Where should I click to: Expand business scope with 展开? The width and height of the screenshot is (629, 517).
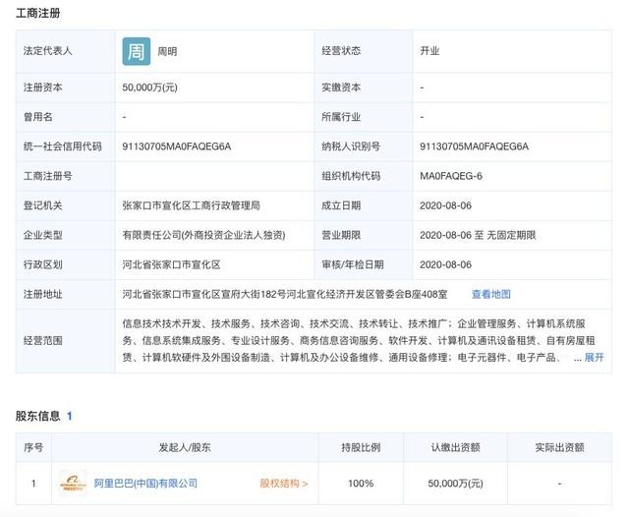(x=594, y=357)
